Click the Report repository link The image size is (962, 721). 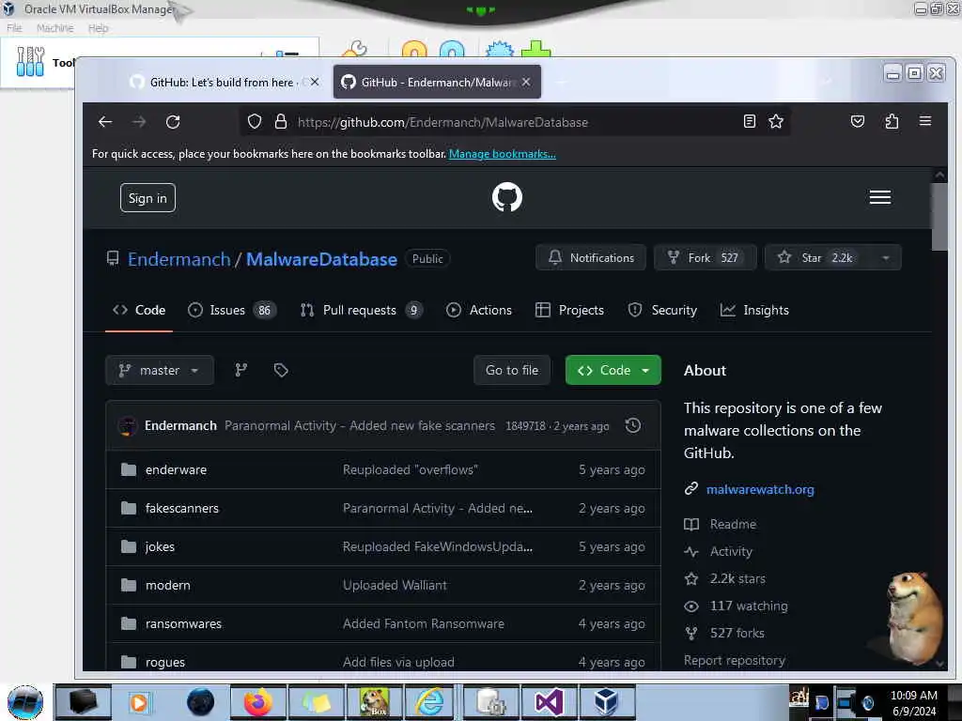735,660
